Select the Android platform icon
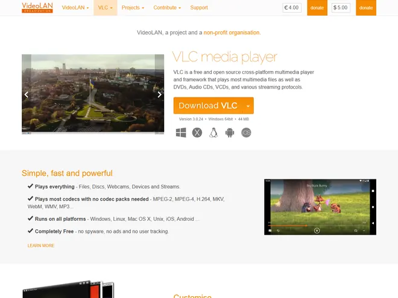 click(x=230, y=132)
